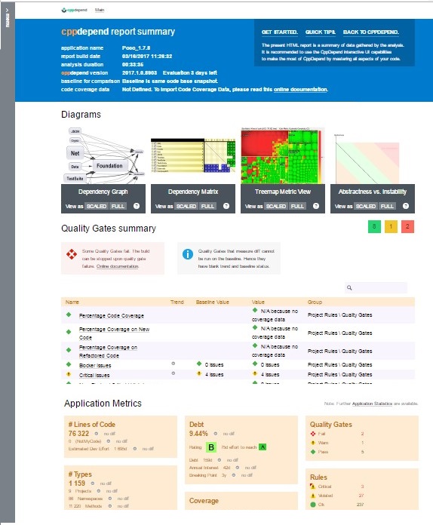
Task: Click the red quality gate failure icon
Action: click(x=72, y=254)
